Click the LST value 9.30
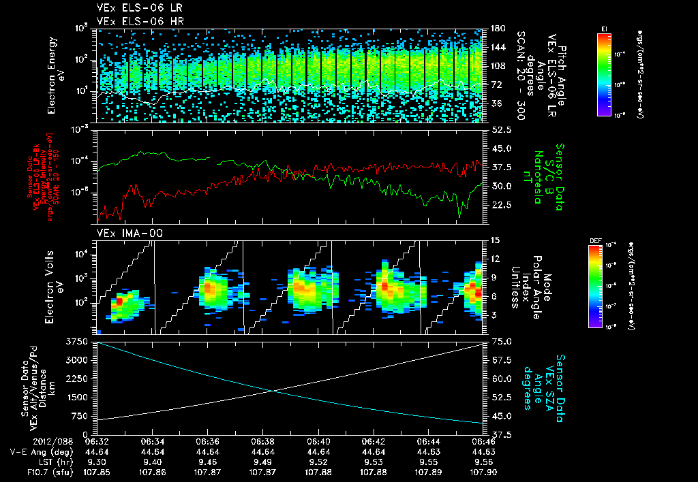This screenshot has width=698, height=482. click(x=97, y=462)
